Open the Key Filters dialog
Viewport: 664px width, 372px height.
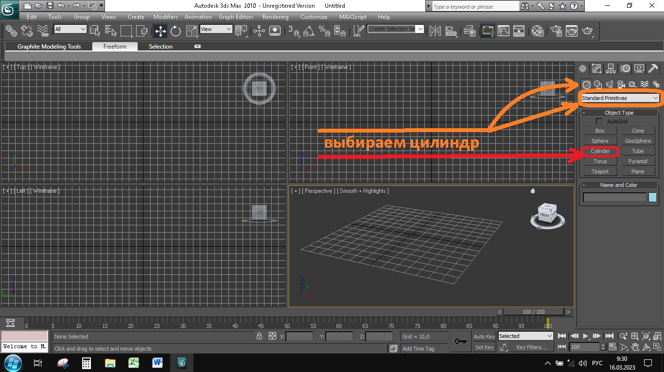point(532,347)
